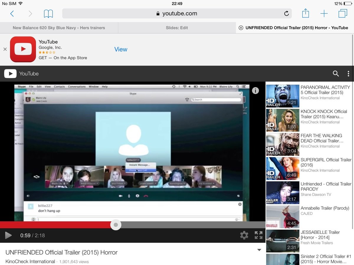Switch to New Balance 620 trainers tab
Viewport: 354px width, 265px height.
tap(59, 28)
